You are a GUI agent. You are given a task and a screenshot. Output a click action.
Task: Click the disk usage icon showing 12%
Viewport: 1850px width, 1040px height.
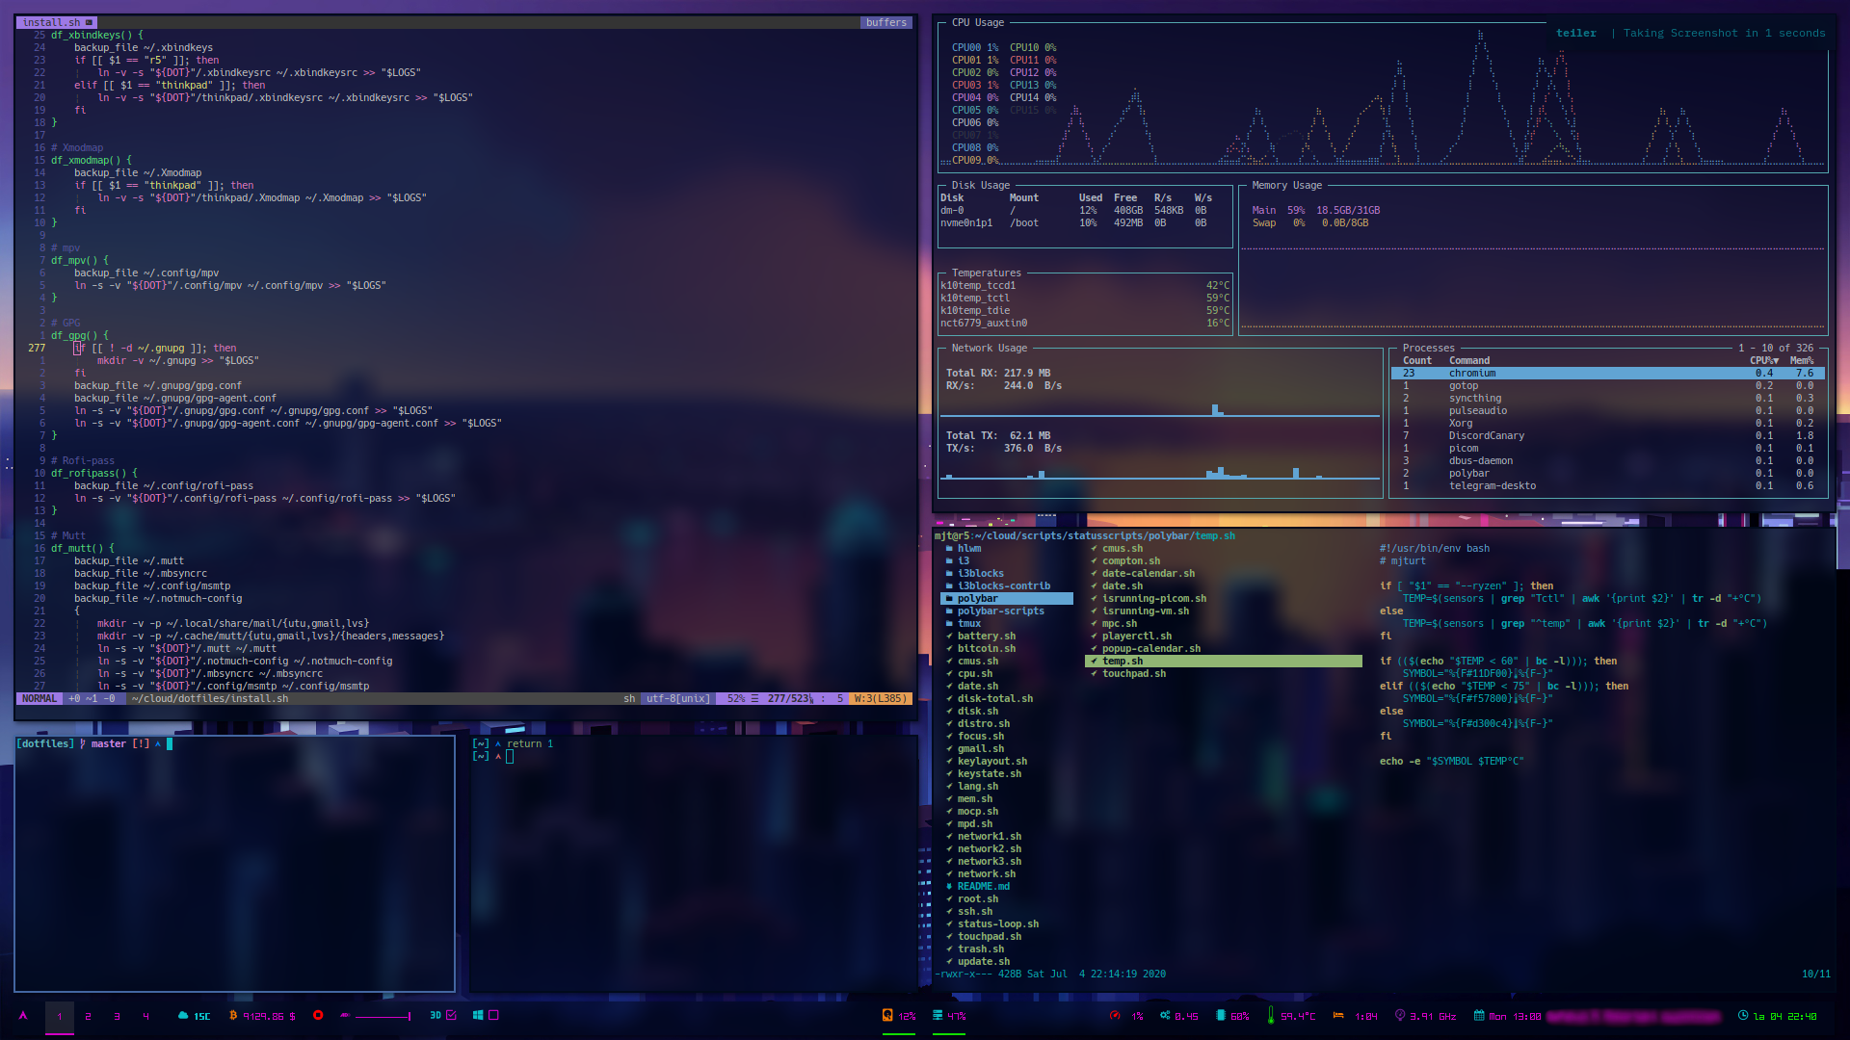[887, 1016]
